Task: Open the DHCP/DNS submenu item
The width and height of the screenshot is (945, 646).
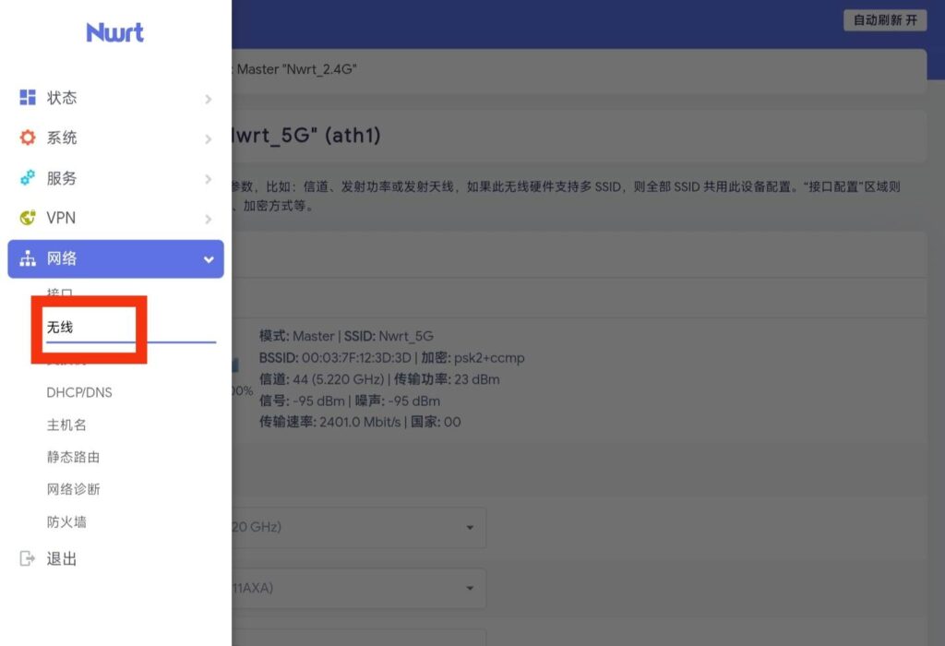Action: click(x=79, y=392)
